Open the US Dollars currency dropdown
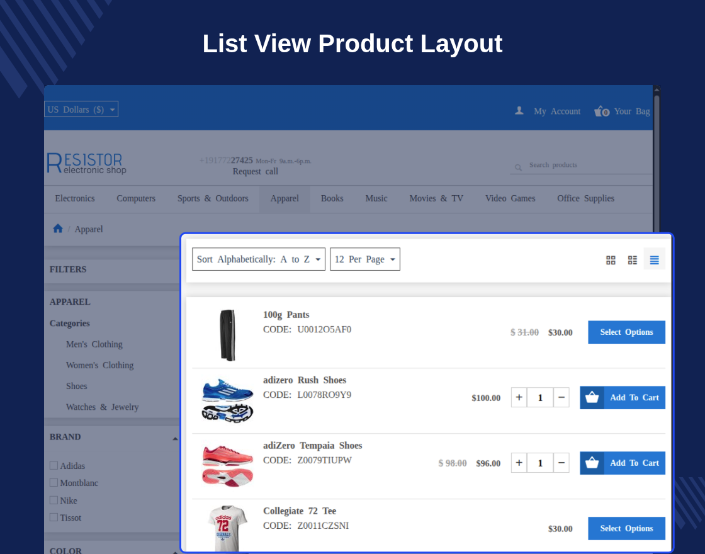 pyautogui.click(x=81, y=110)
